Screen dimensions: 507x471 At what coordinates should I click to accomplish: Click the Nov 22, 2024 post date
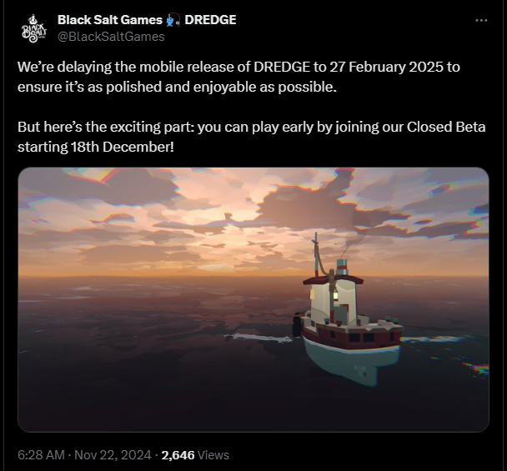pyautogui.click(x=113, y=455)
